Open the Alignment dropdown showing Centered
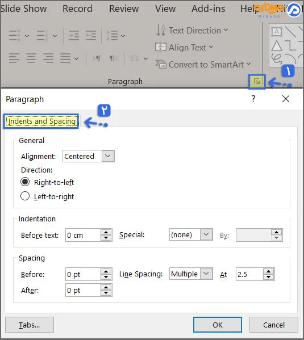 pos(89,156)
